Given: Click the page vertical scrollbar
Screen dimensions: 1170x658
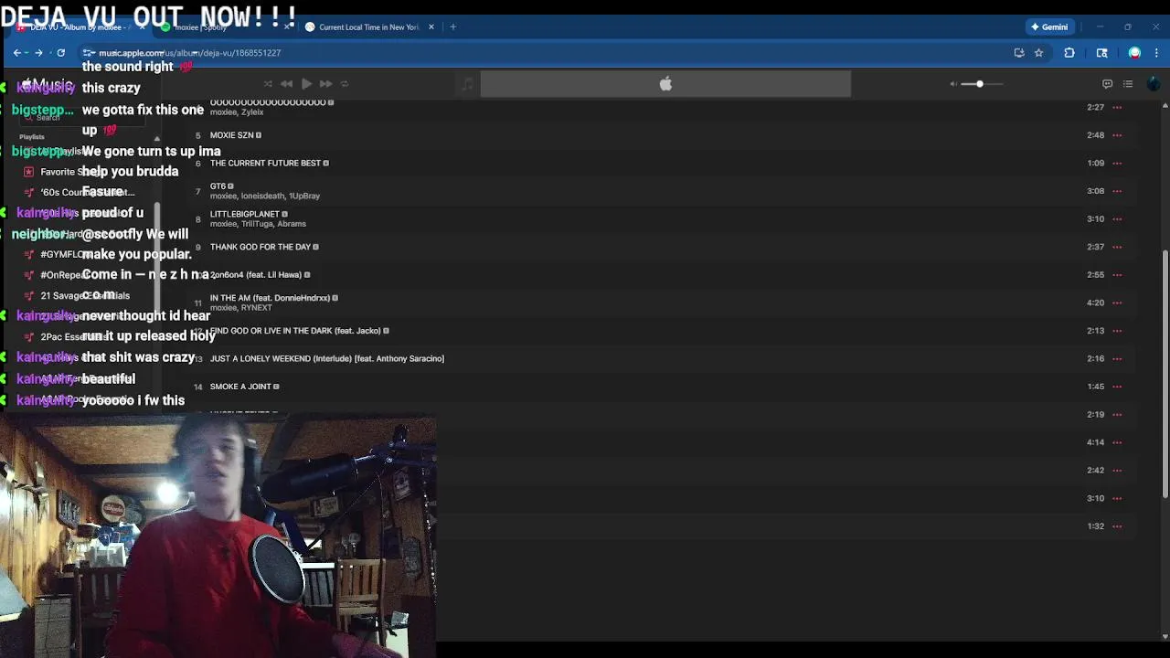Looking at the screenshot, I should click(x=1165, y=375).
